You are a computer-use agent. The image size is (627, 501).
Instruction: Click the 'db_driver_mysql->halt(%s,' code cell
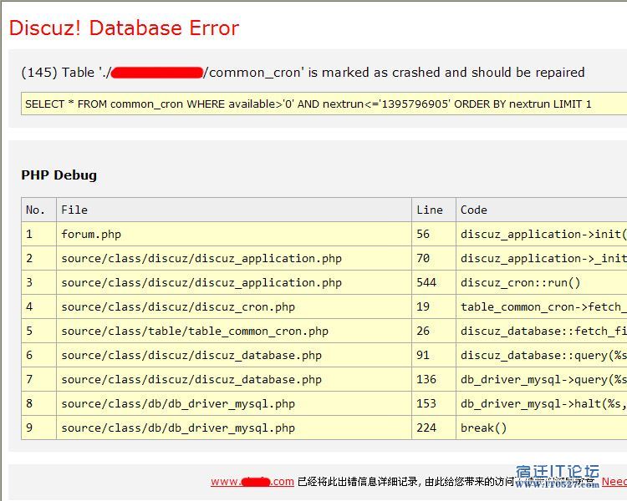tap(542, 403)
